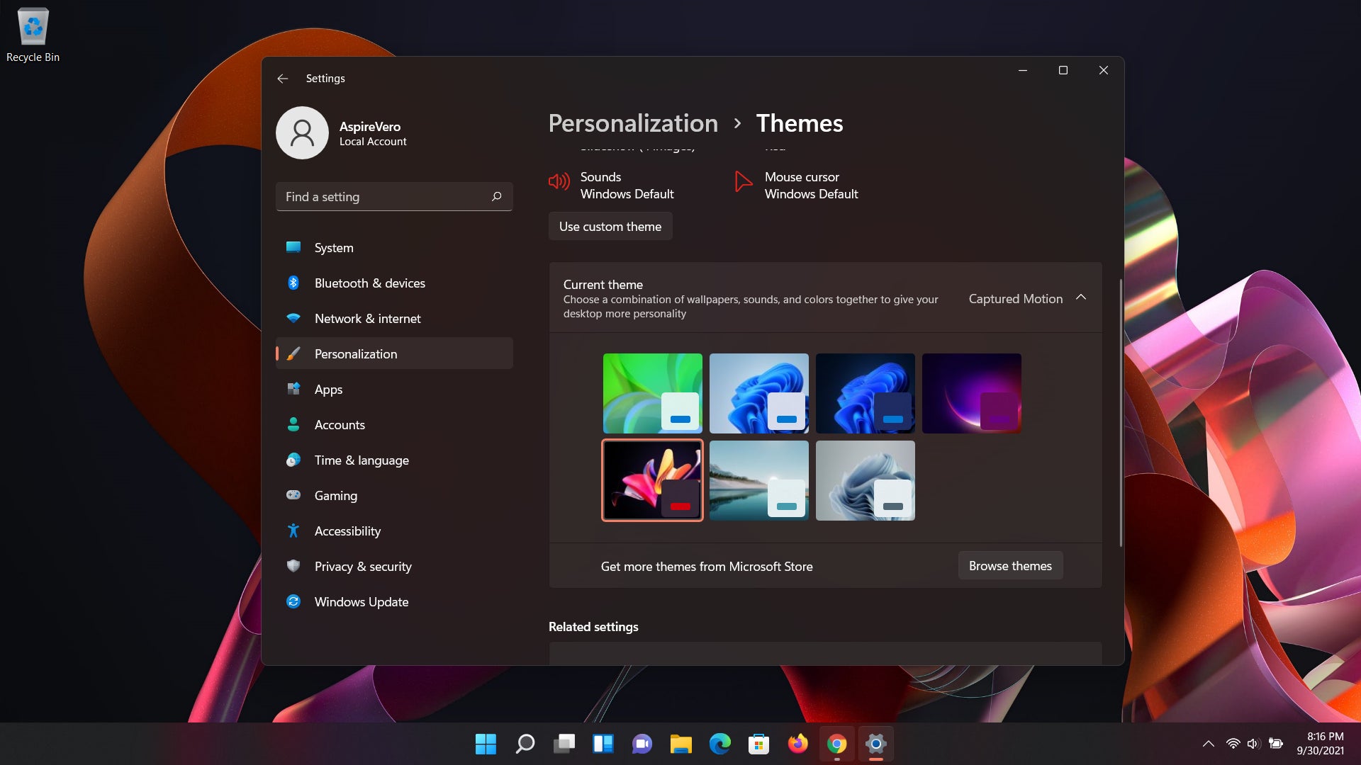Click the Mouse cursor Windows Default option

click(x=796, y=185)
